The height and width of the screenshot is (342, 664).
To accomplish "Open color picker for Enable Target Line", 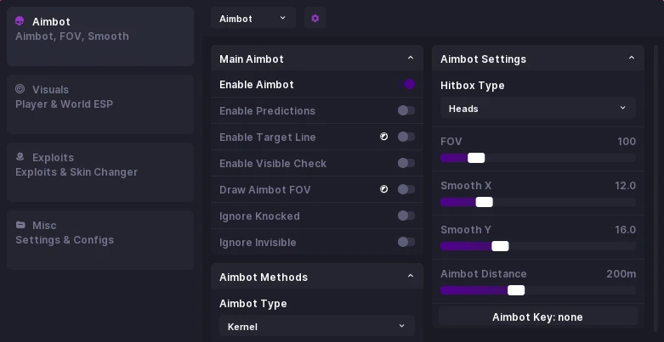I will click(x=383, y=137).
